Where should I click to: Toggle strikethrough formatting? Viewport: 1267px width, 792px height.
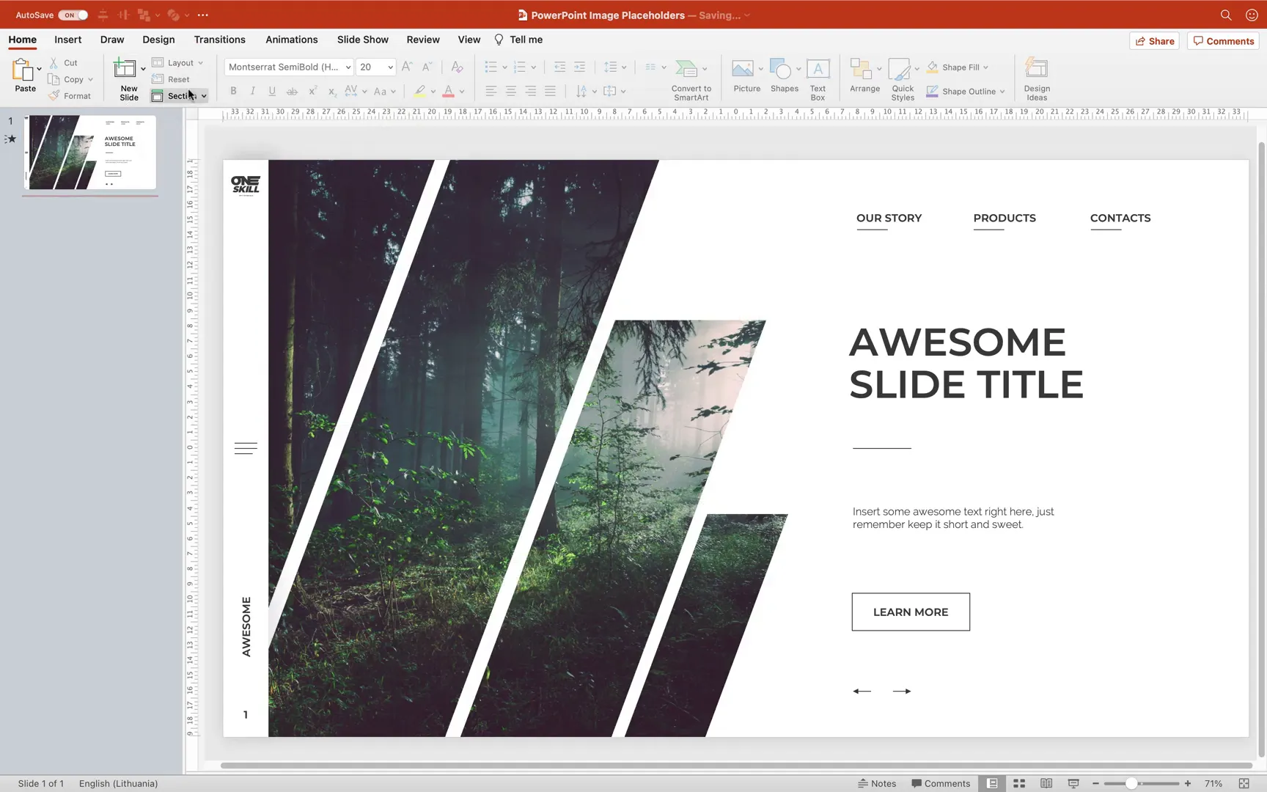point(292,91)
